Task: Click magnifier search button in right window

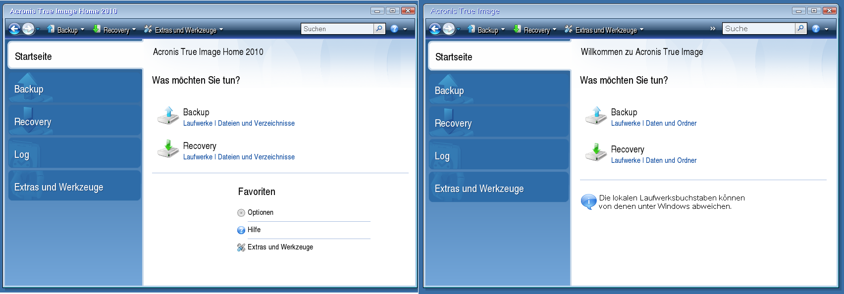Action: pyautogui.click(x=801, y=29)
